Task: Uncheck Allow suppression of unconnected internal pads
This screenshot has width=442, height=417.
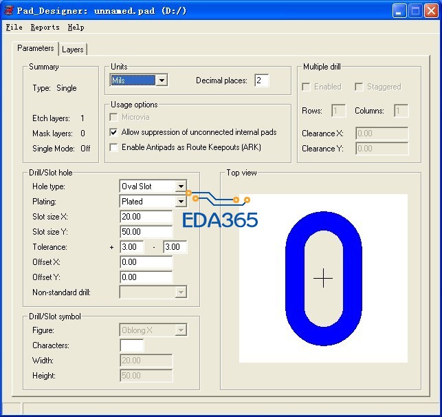Action: (x=113, y=132)
